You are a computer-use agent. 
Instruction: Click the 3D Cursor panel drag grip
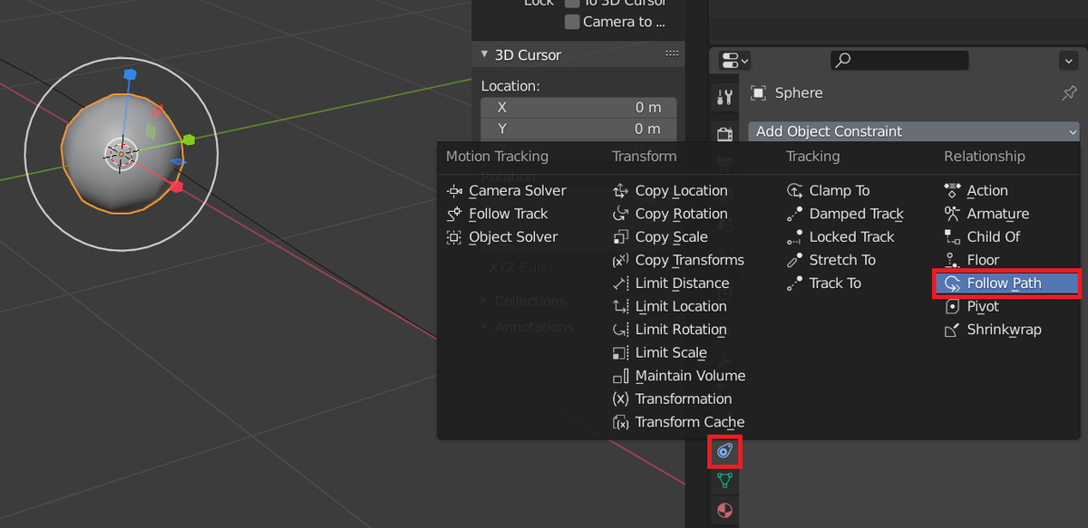672,54
